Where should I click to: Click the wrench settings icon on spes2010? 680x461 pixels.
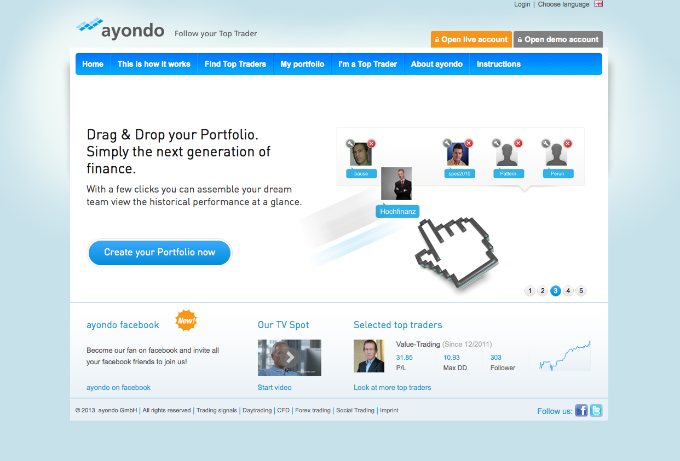click(447, 143)
